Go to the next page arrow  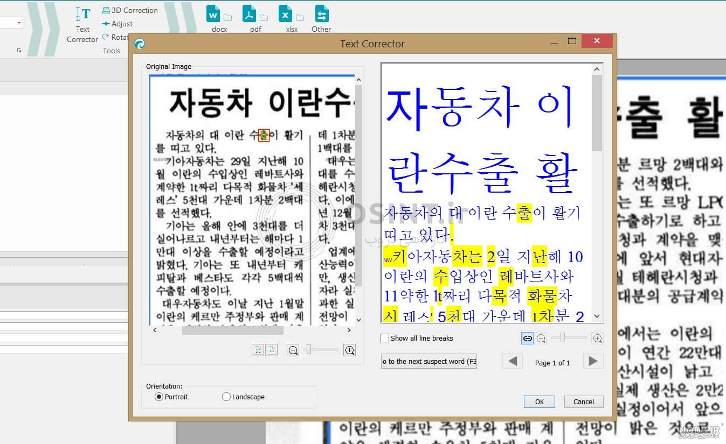click(593, 361)
